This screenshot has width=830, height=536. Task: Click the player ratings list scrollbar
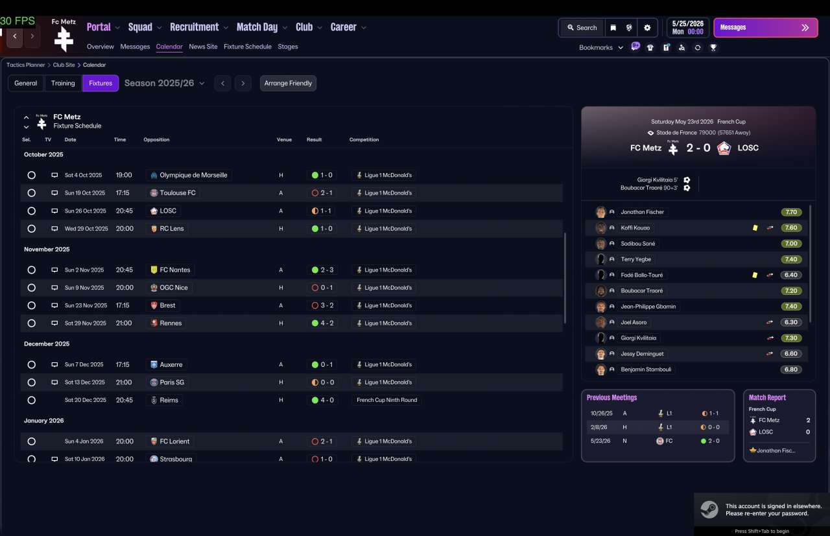(811, 262)
